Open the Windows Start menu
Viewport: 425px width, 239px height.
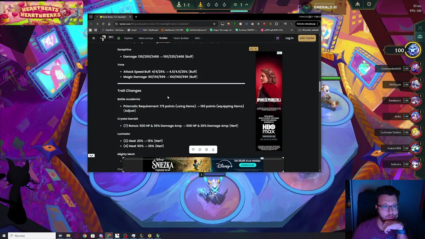(x=4, y=236)
